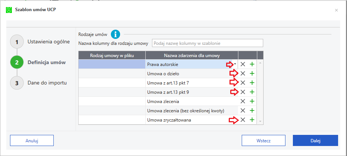The image size is (347, 156).
Task: Remove the Umowa zlecenia row
Action: 243,102
